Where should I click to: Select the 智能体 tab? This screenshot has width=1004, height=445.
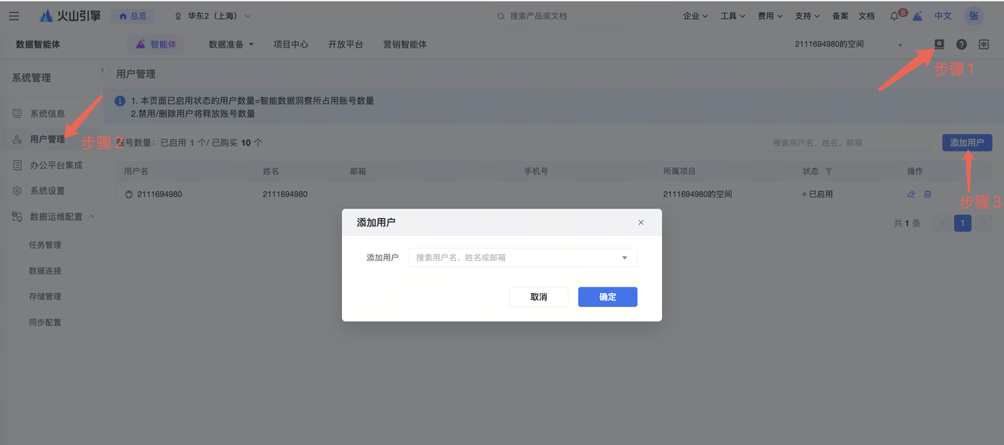point(156,45)
